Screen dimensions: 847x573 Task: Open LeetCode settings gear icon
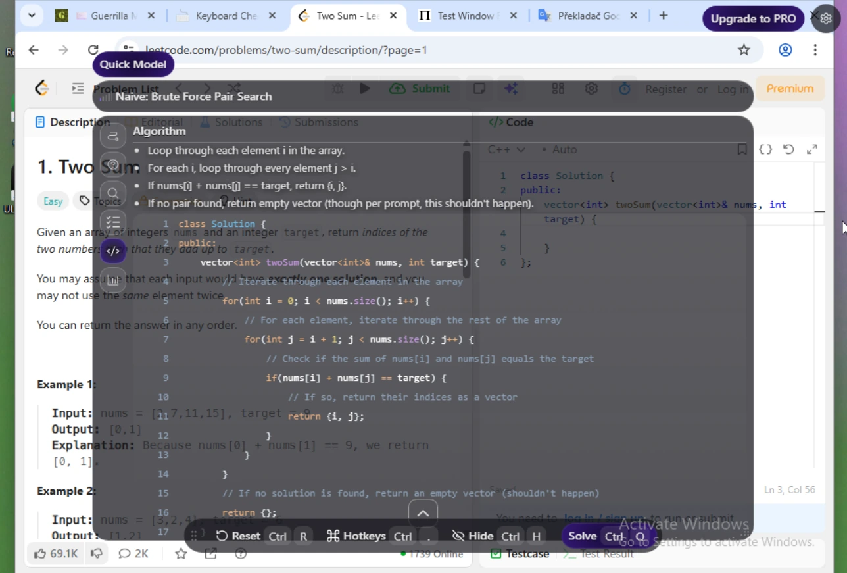(591, 88)
